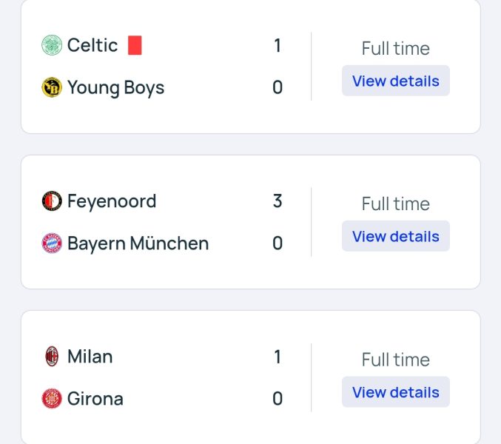The image size is (501, 444).
Task: Click Full time label in Milan match
Action: coord(396,360)
